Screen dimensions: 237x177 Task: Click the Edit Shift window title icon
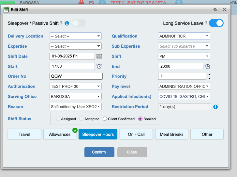tap(6, 10)
